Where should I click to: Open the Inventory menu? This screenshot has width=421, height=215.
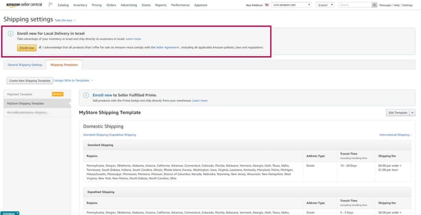[x=79, y=5]
